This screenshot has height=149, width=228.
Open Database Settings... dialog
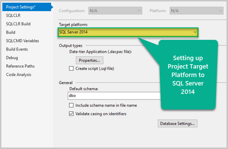click(x=178, y=124)
